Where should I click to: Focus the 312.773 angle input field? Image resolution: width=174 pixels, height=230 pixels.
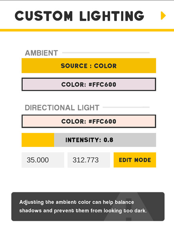coord(89,160)
